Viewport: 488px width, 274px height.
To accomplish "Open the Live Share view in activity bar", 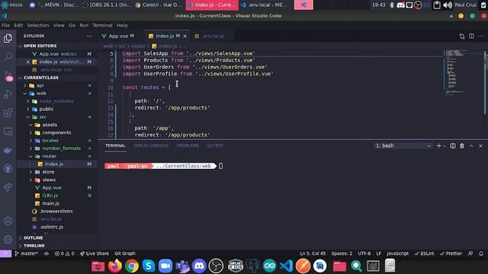I will [x=8, y=187].
